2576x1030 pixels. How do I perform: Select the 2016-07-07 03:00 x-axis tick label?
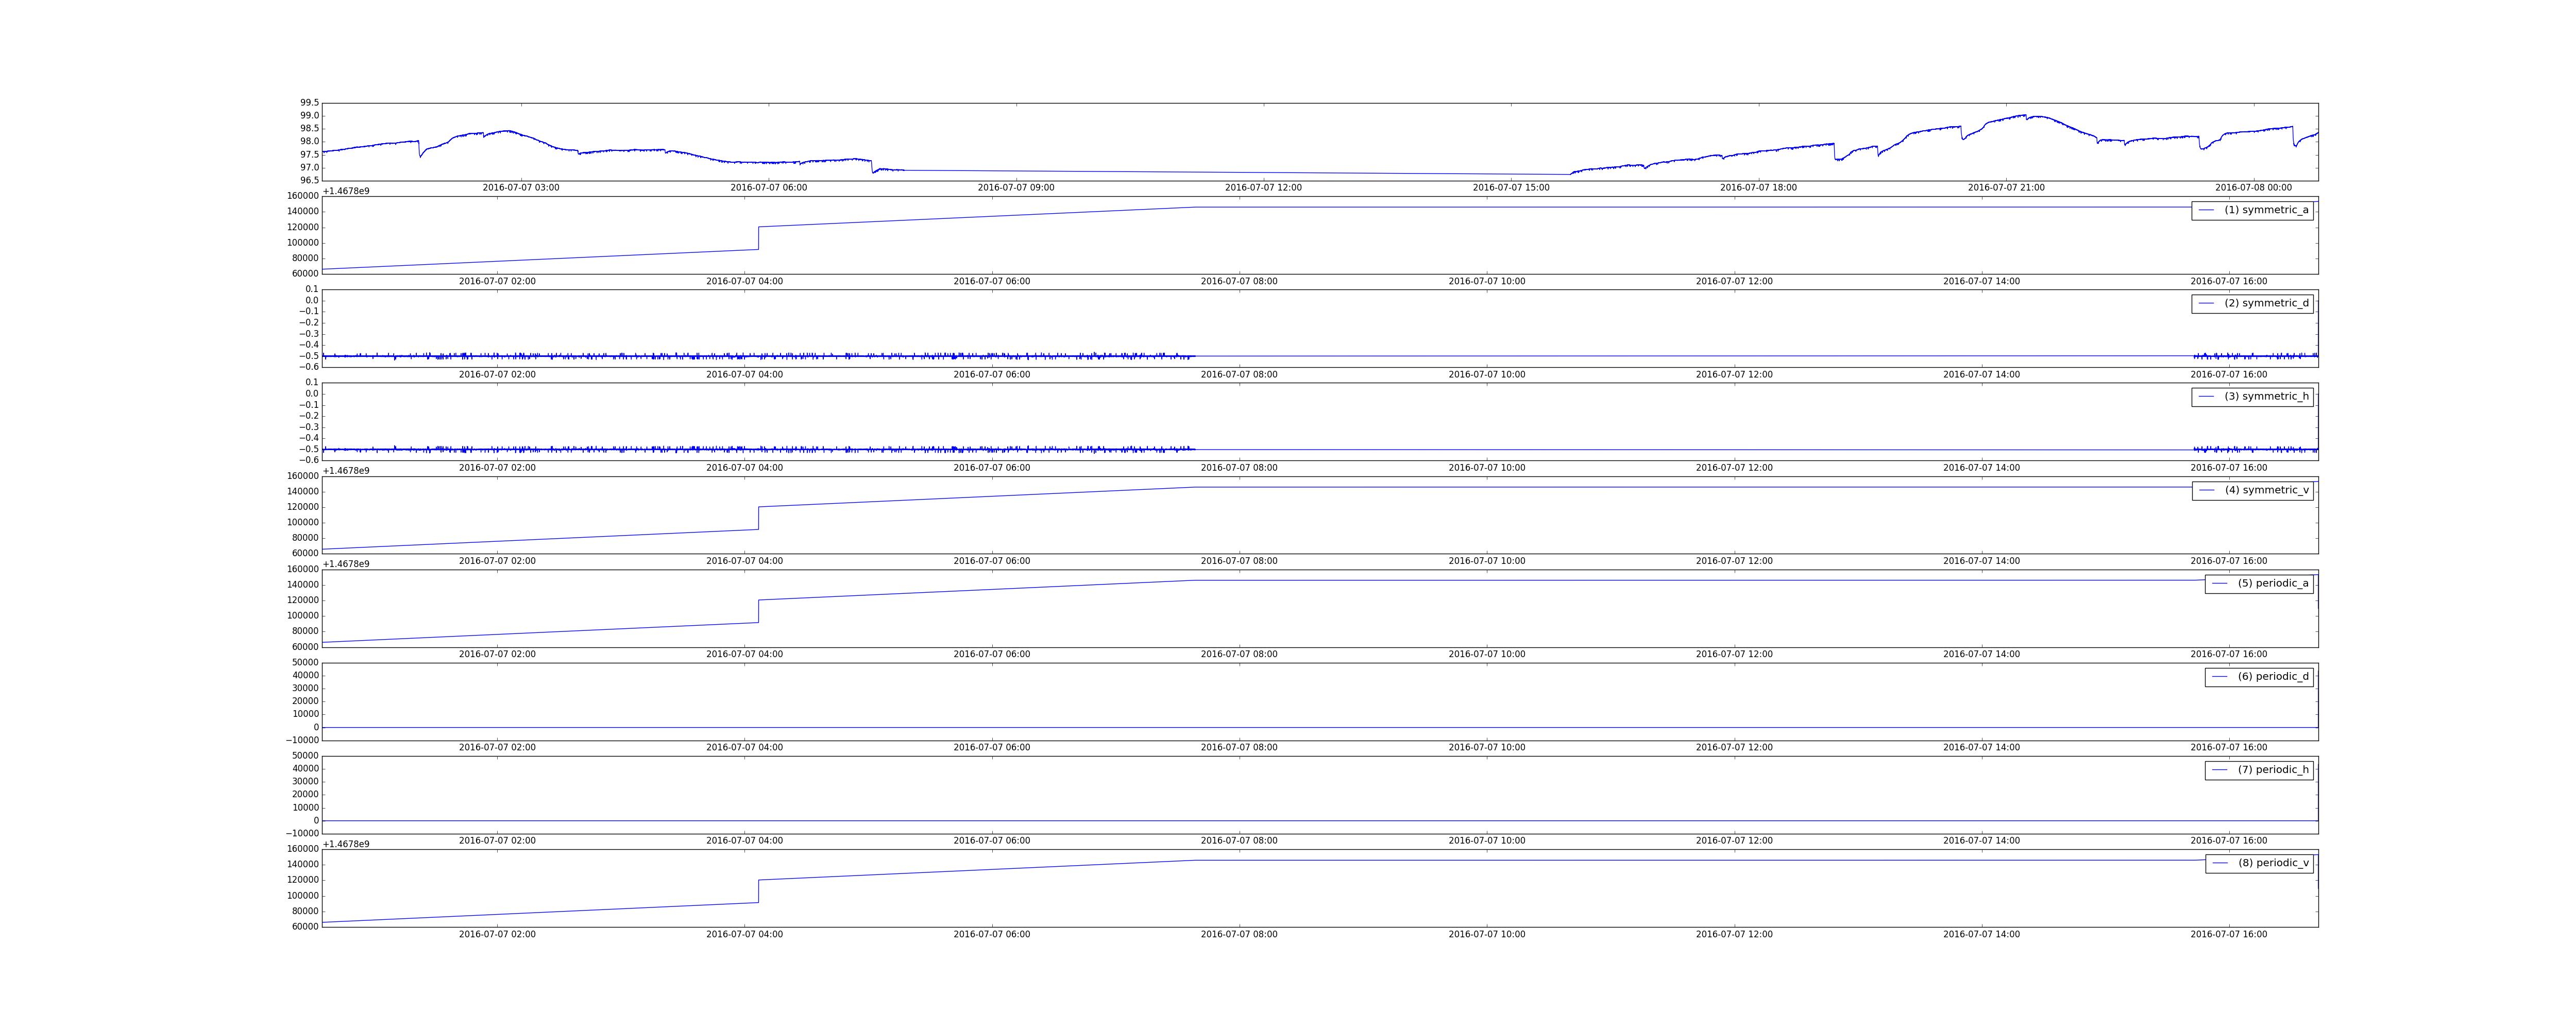tap(521, 188)
